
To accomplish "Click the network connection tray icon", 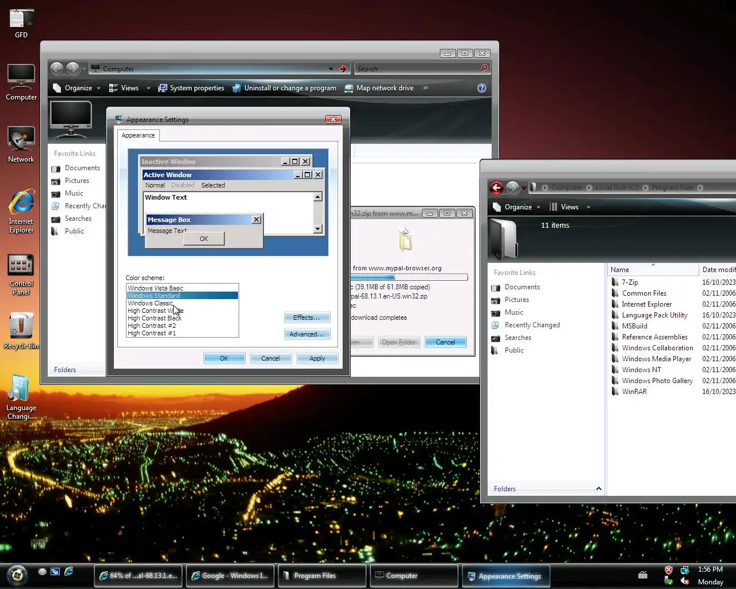I will click(685, 570).
